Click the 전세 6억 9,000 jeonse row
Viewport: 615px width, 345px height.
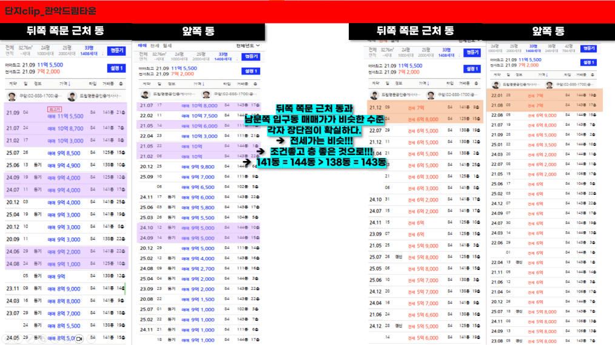(x=544, y=115)
